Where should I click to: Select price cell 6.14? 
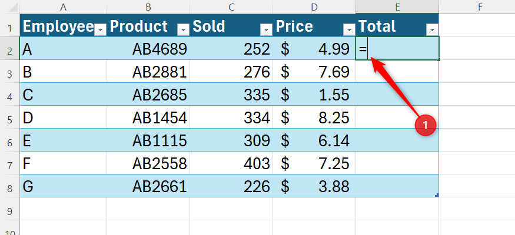click(314, 140)
